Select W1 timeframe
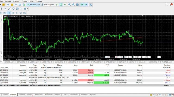This screenshot has height=97, width=174. (x=21, y=13)
